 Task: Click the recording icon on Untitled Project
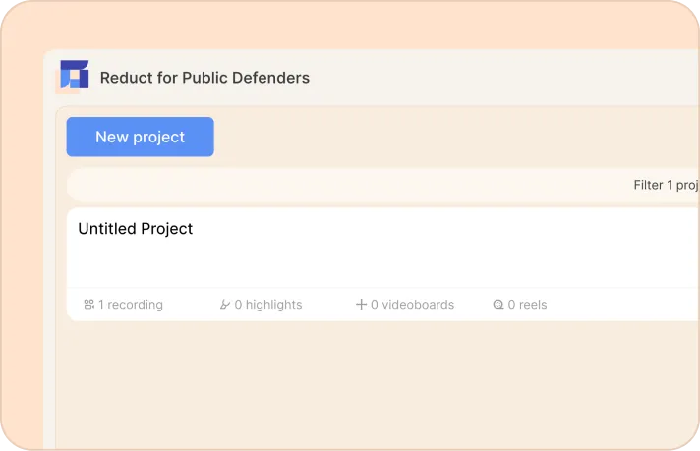coord(89,305)
